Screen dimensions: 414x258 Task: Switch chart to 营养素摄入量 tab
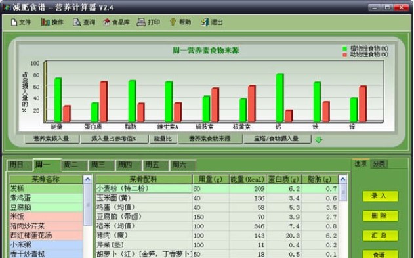point(52,139)
